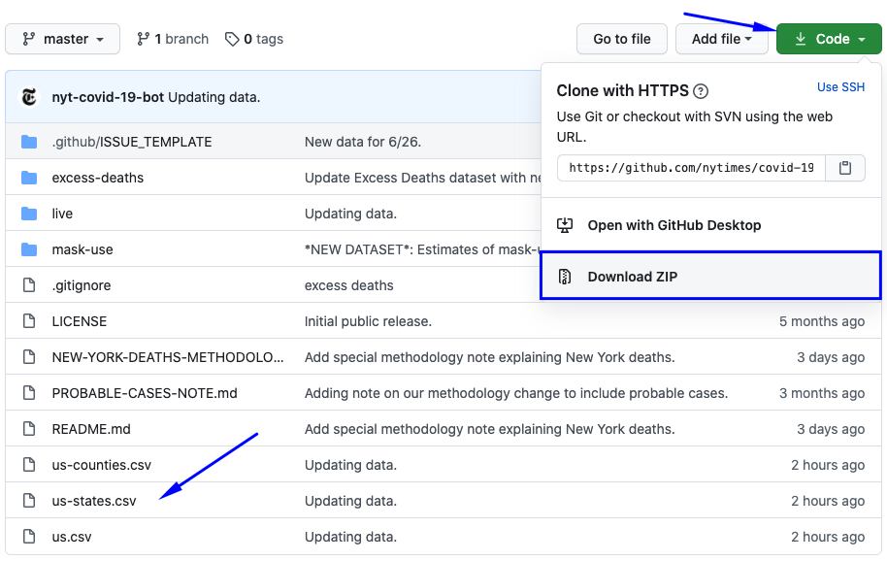
Task: Open the live folder
Action: tap(62, 214)
